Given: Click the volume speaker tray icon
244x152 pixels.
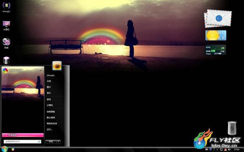Looking at the screenshot, I should coord(229,150).
